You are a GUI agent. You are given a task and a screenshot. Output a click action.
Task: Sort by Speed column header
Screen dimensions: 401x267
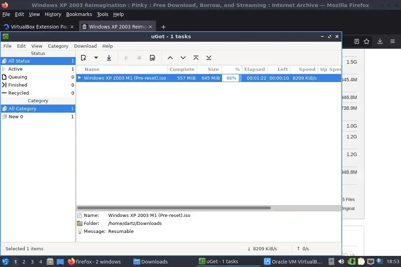pos(304,69)
